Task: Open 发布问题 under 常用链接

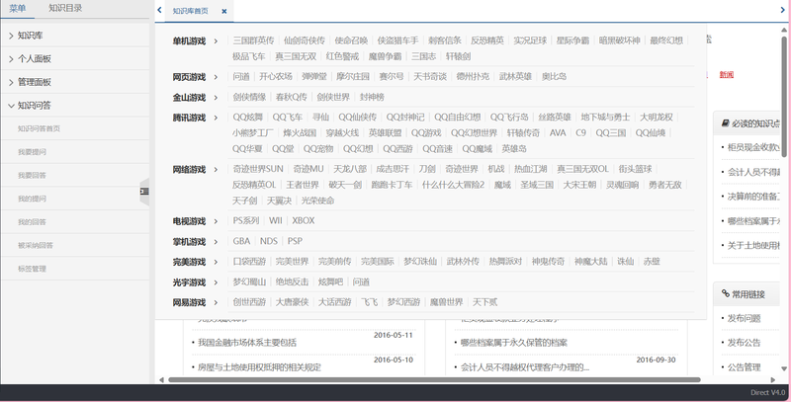Action: coord(744,318)
